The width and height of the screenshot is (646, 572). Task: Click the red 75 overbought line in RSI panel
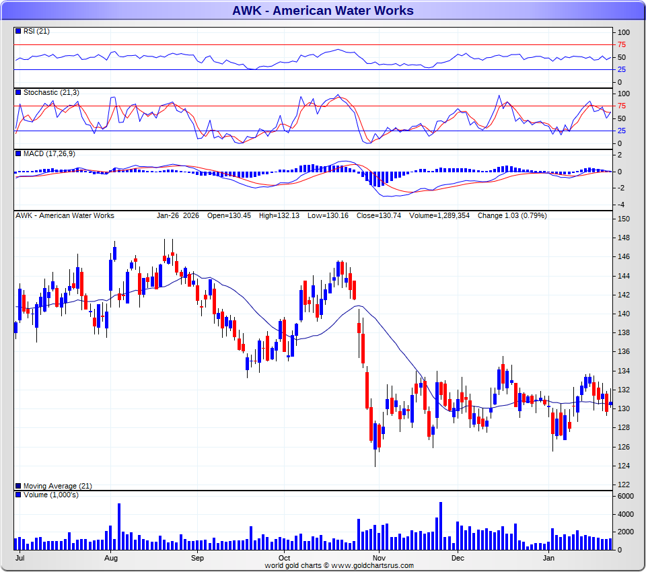pyautogui.click(x=313, y=44)
